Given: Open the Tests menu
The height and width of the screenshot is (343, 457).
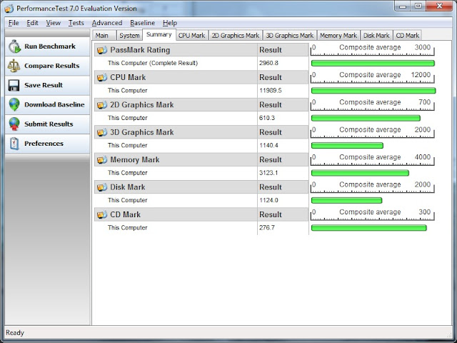Looking at the screenshot, I should pos(76,23).
